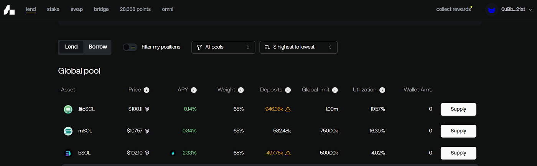Switch to the bridge tab

click(x=101, y=9)
